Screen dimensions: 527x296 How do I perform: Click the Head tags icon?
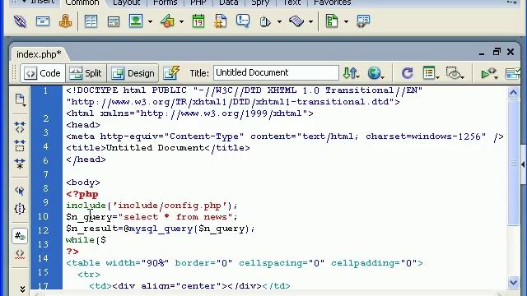point(265,22)
